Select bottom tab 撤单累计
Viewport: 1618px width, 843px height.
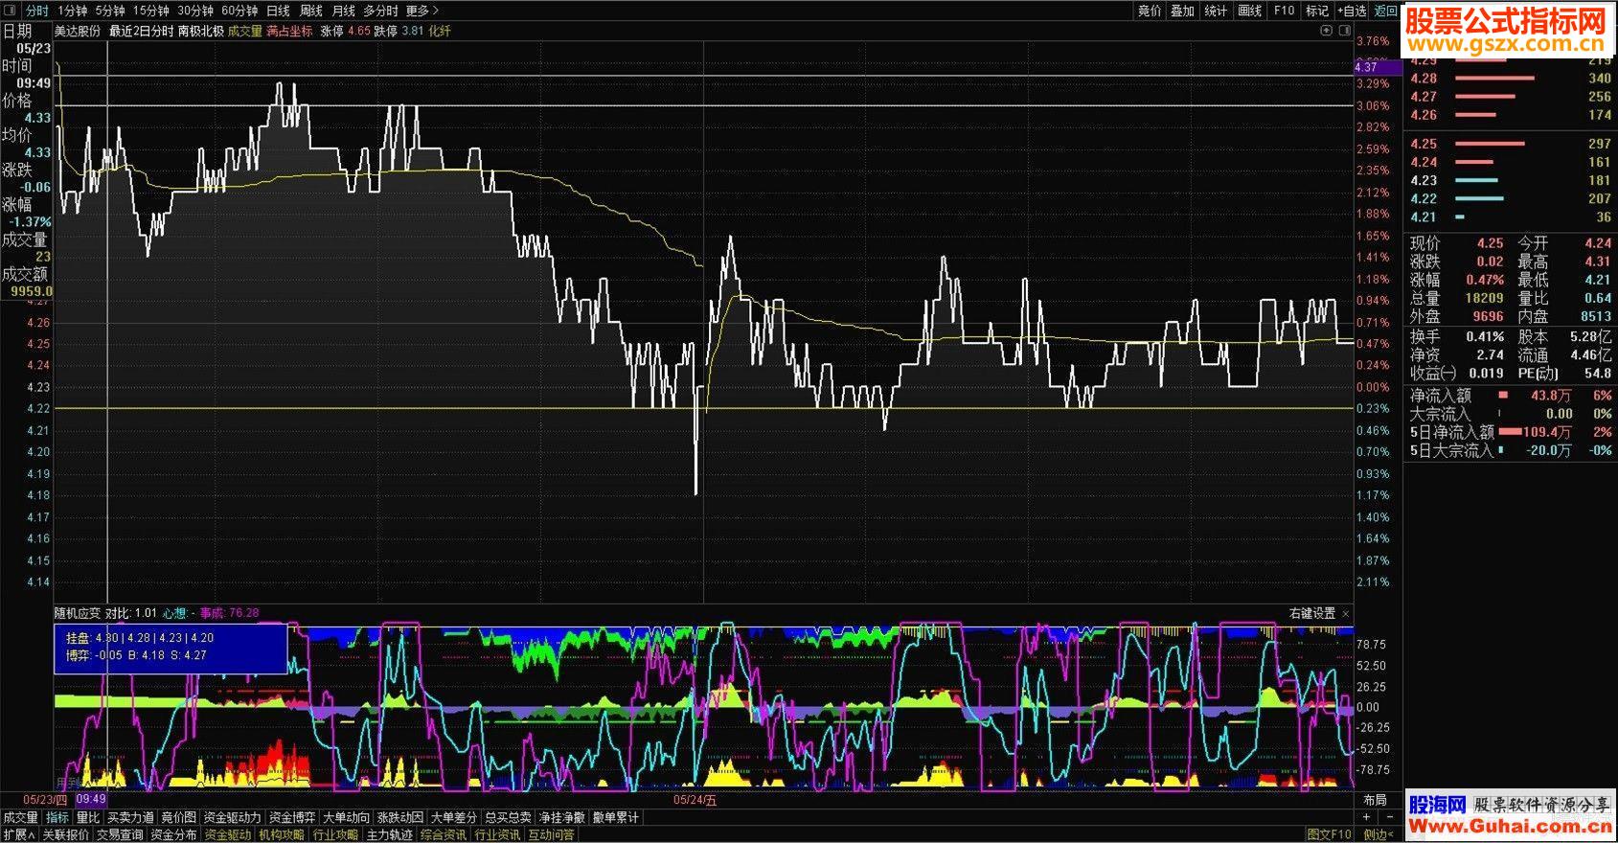click(616, 817)
